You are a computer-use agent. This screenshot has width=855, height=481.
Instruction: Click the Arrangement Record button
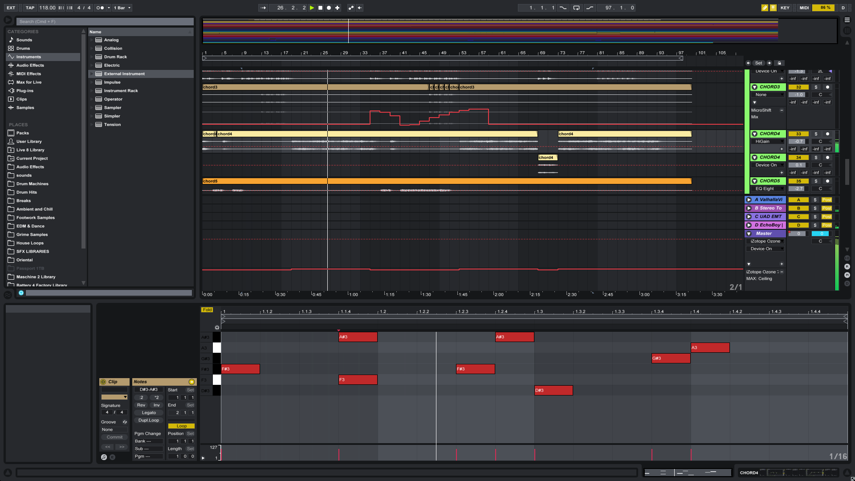click(x=329, y=8)
